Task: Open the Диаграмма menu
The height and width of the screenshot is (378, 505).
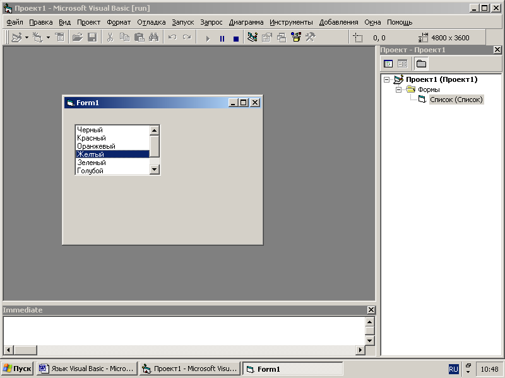Action: coord(246,22)
